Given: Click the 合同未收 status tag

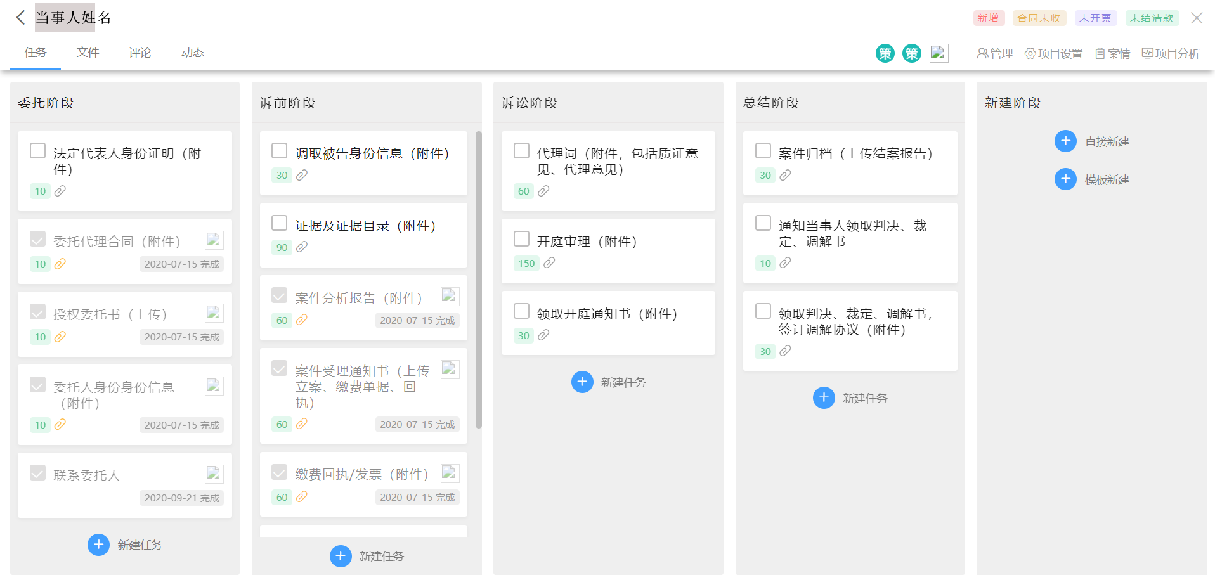Looking at the screenshot, I should (x=1039, y=18).
